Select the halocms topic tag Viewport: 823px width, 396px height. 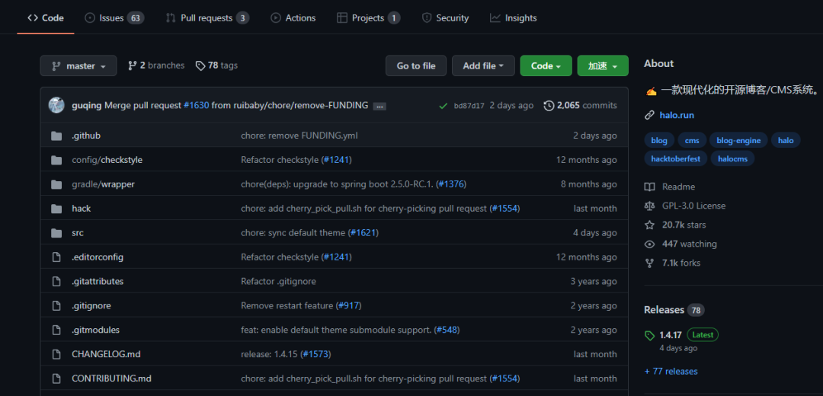(733, 158)
